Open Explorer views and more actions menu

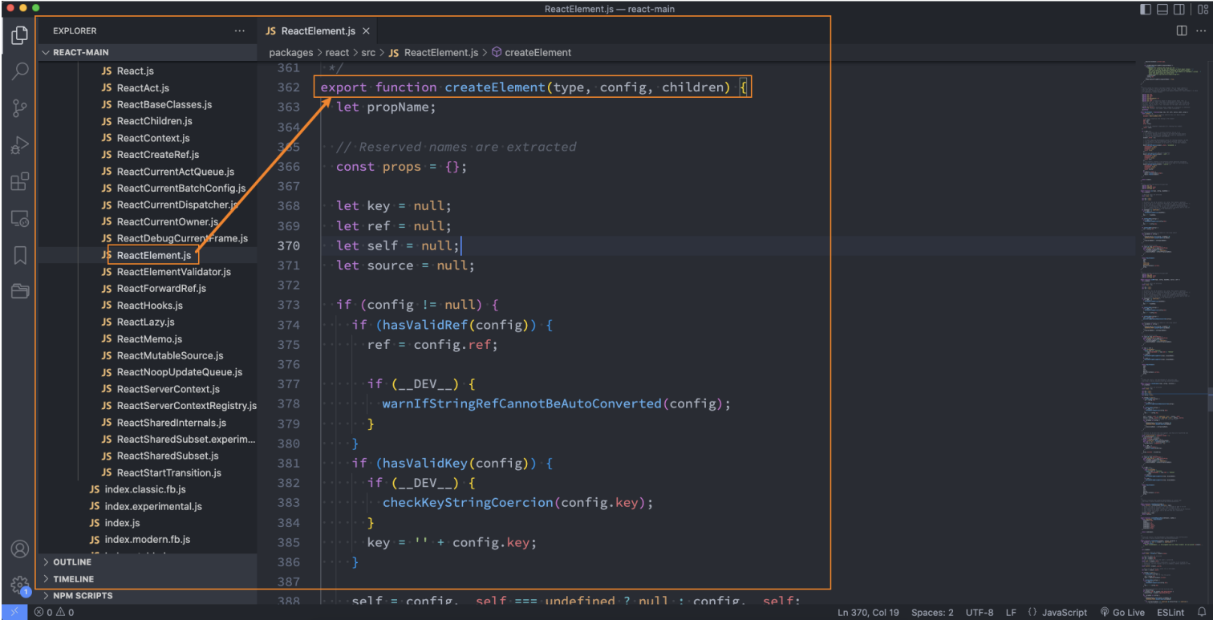pos(239,30)
